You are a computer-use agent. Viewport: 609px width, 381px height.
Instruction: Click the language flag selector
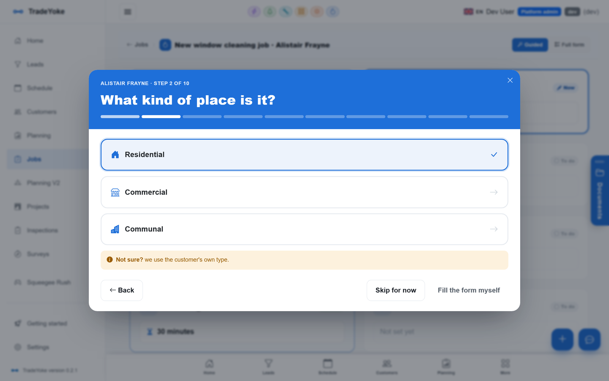pyautogui.click(x=473, y=12)
